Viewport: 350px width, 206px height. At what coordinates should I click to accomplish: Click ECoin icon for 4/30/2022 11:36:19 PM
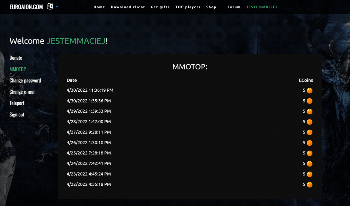pyautogui.click(x=309, y=91)
